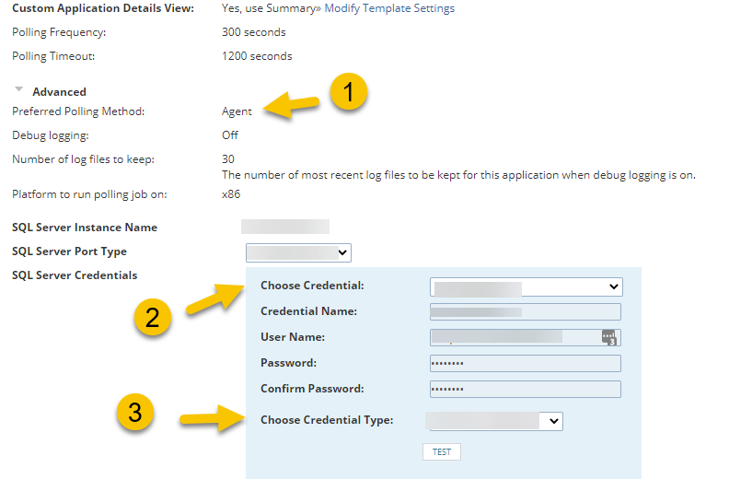Click the 'SQL Server Credentials' label

(x=75, y=275)
